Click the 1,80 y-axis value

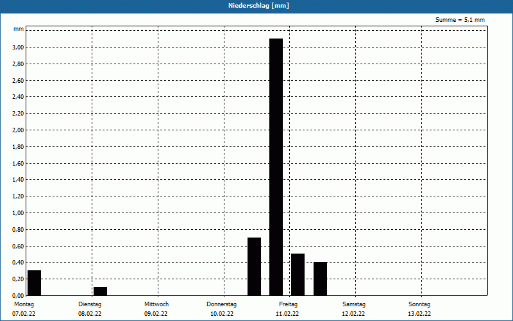click(18, 147)
